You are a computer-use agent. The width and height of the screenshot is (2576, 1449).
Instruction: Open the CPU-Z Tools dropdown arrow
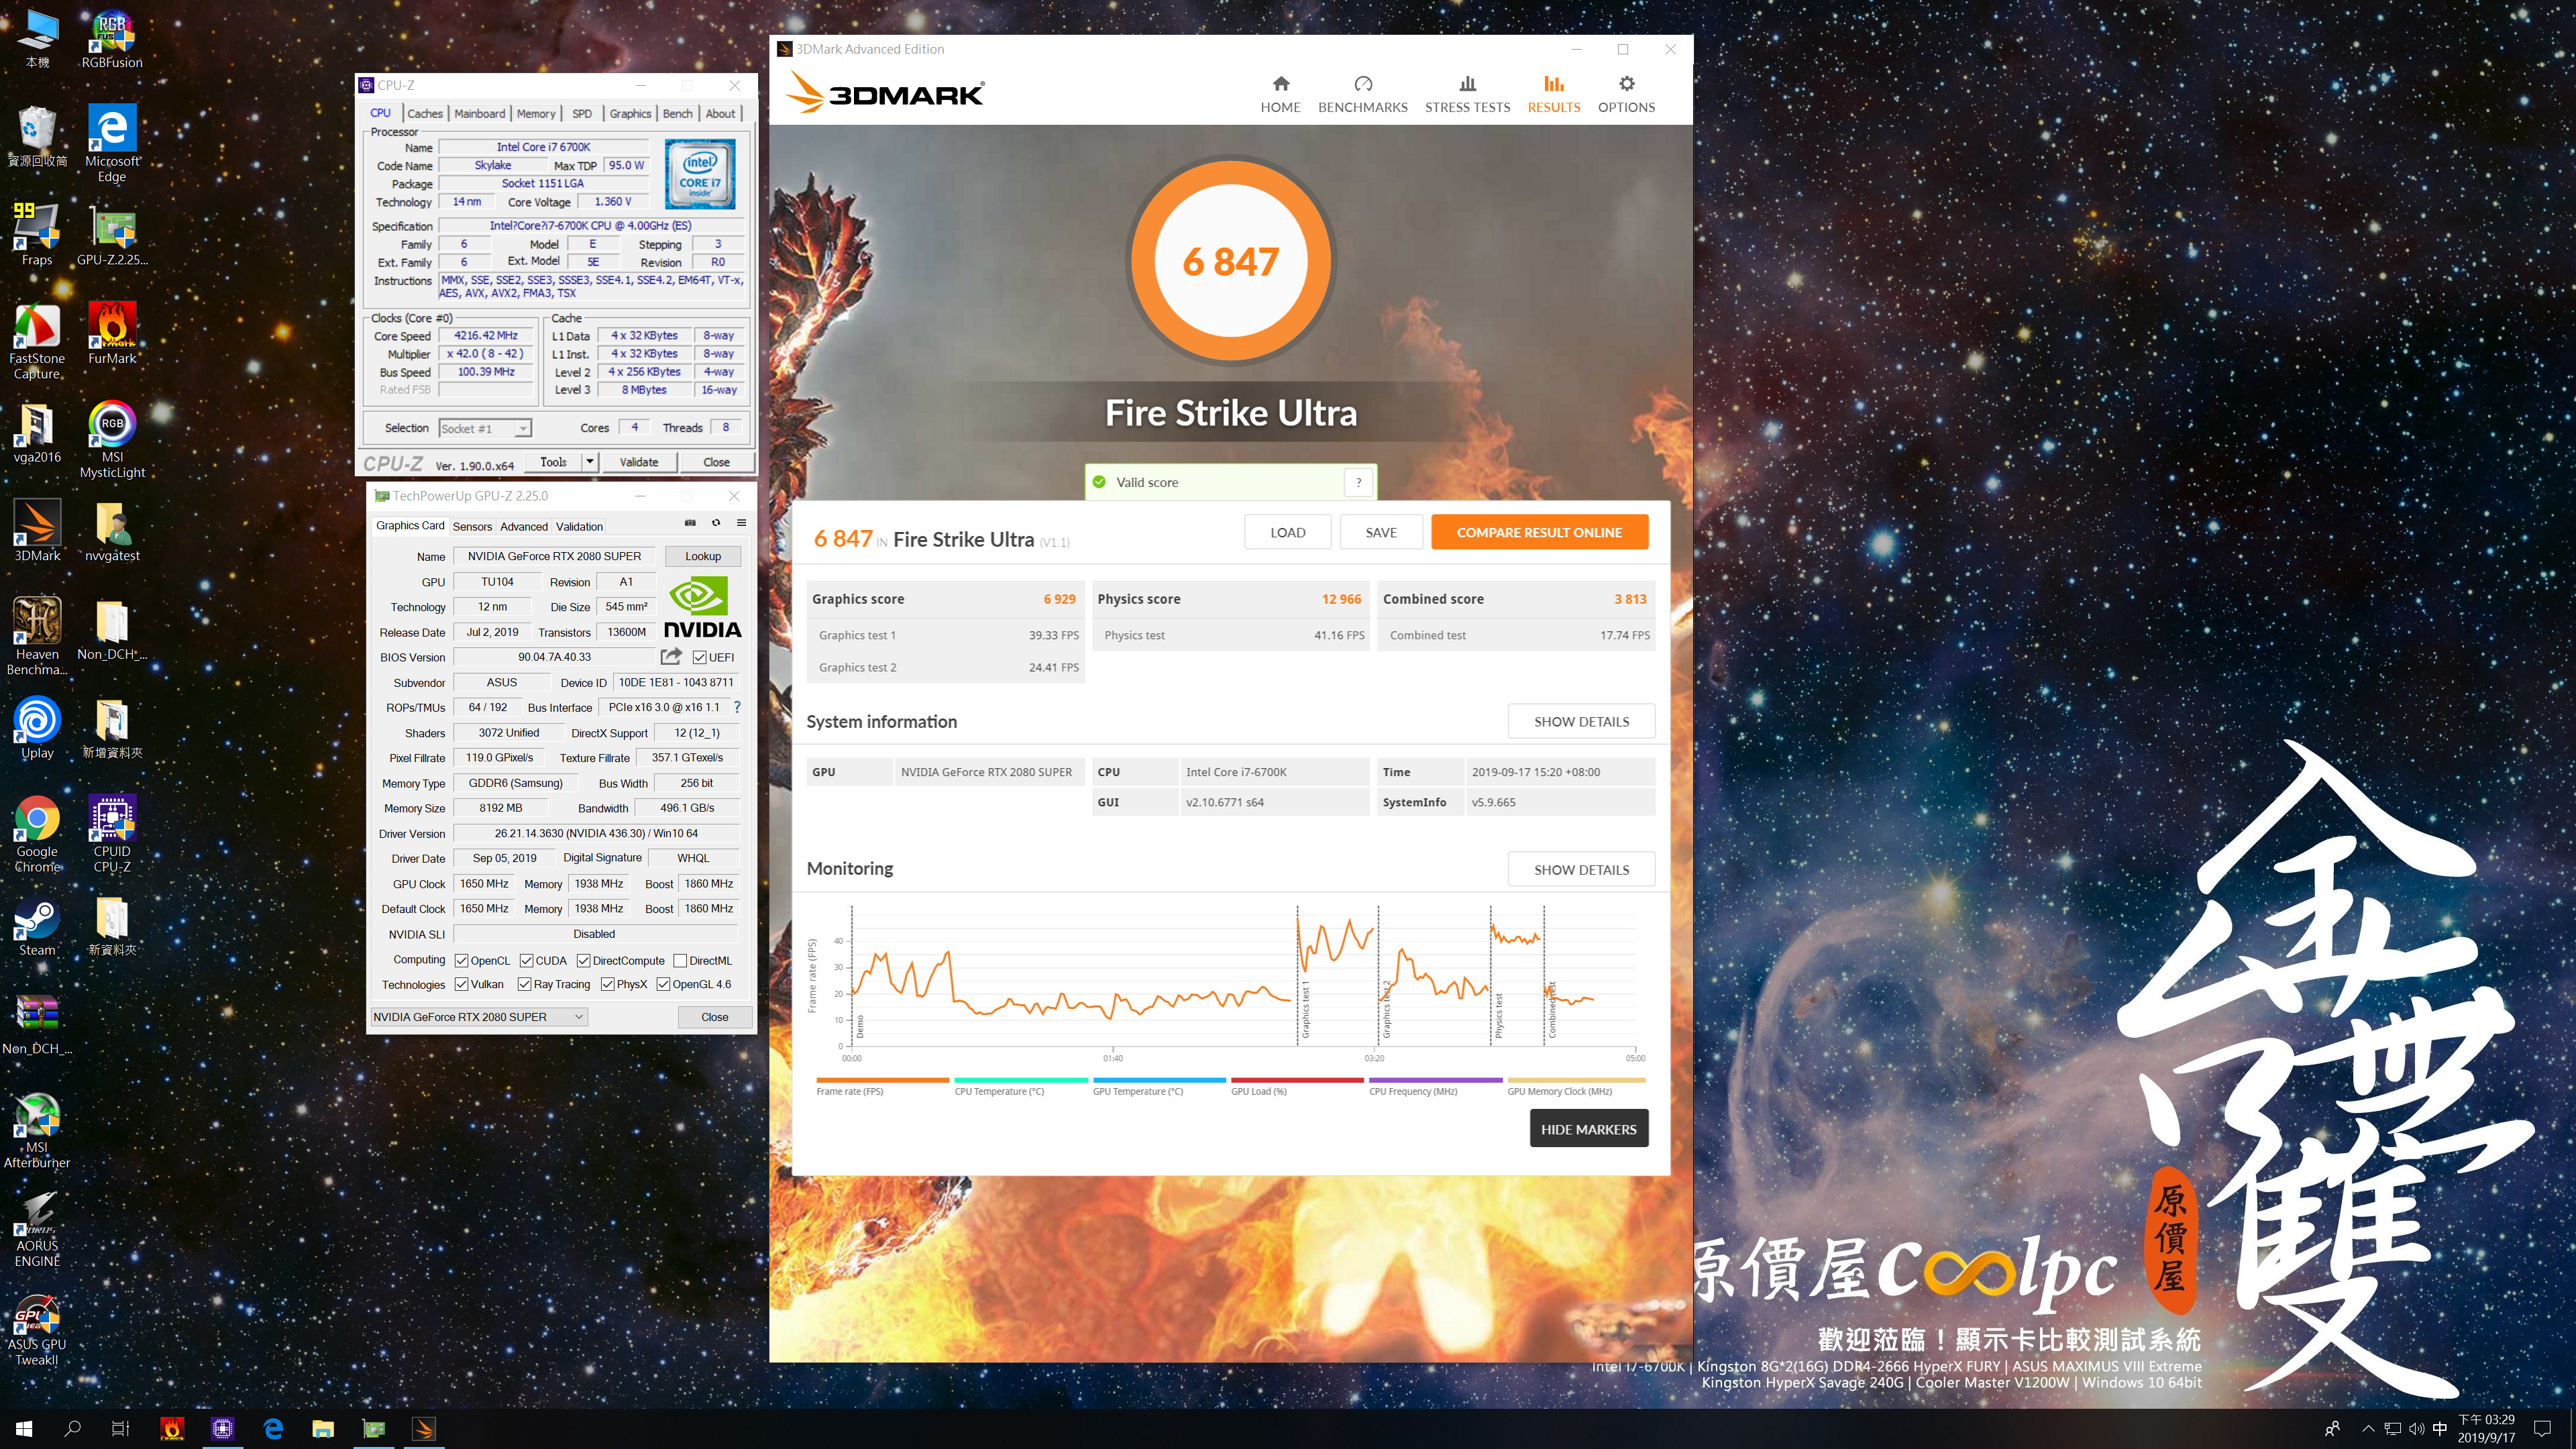590,462
